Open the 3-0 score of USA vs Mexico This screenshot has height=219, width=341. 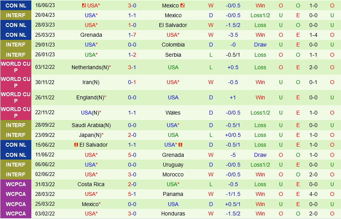(132, 5)
